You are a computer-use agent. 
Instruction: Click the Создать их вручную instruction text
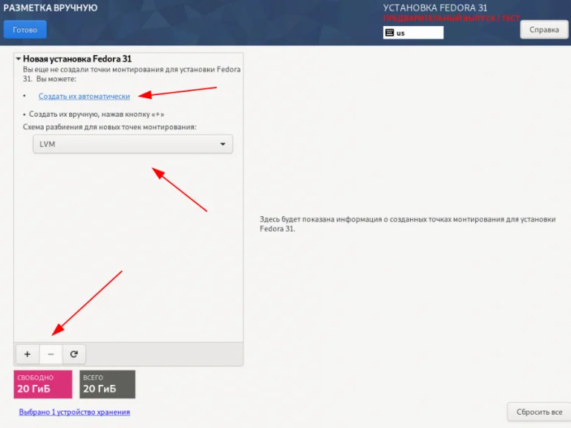coord(96,114)
